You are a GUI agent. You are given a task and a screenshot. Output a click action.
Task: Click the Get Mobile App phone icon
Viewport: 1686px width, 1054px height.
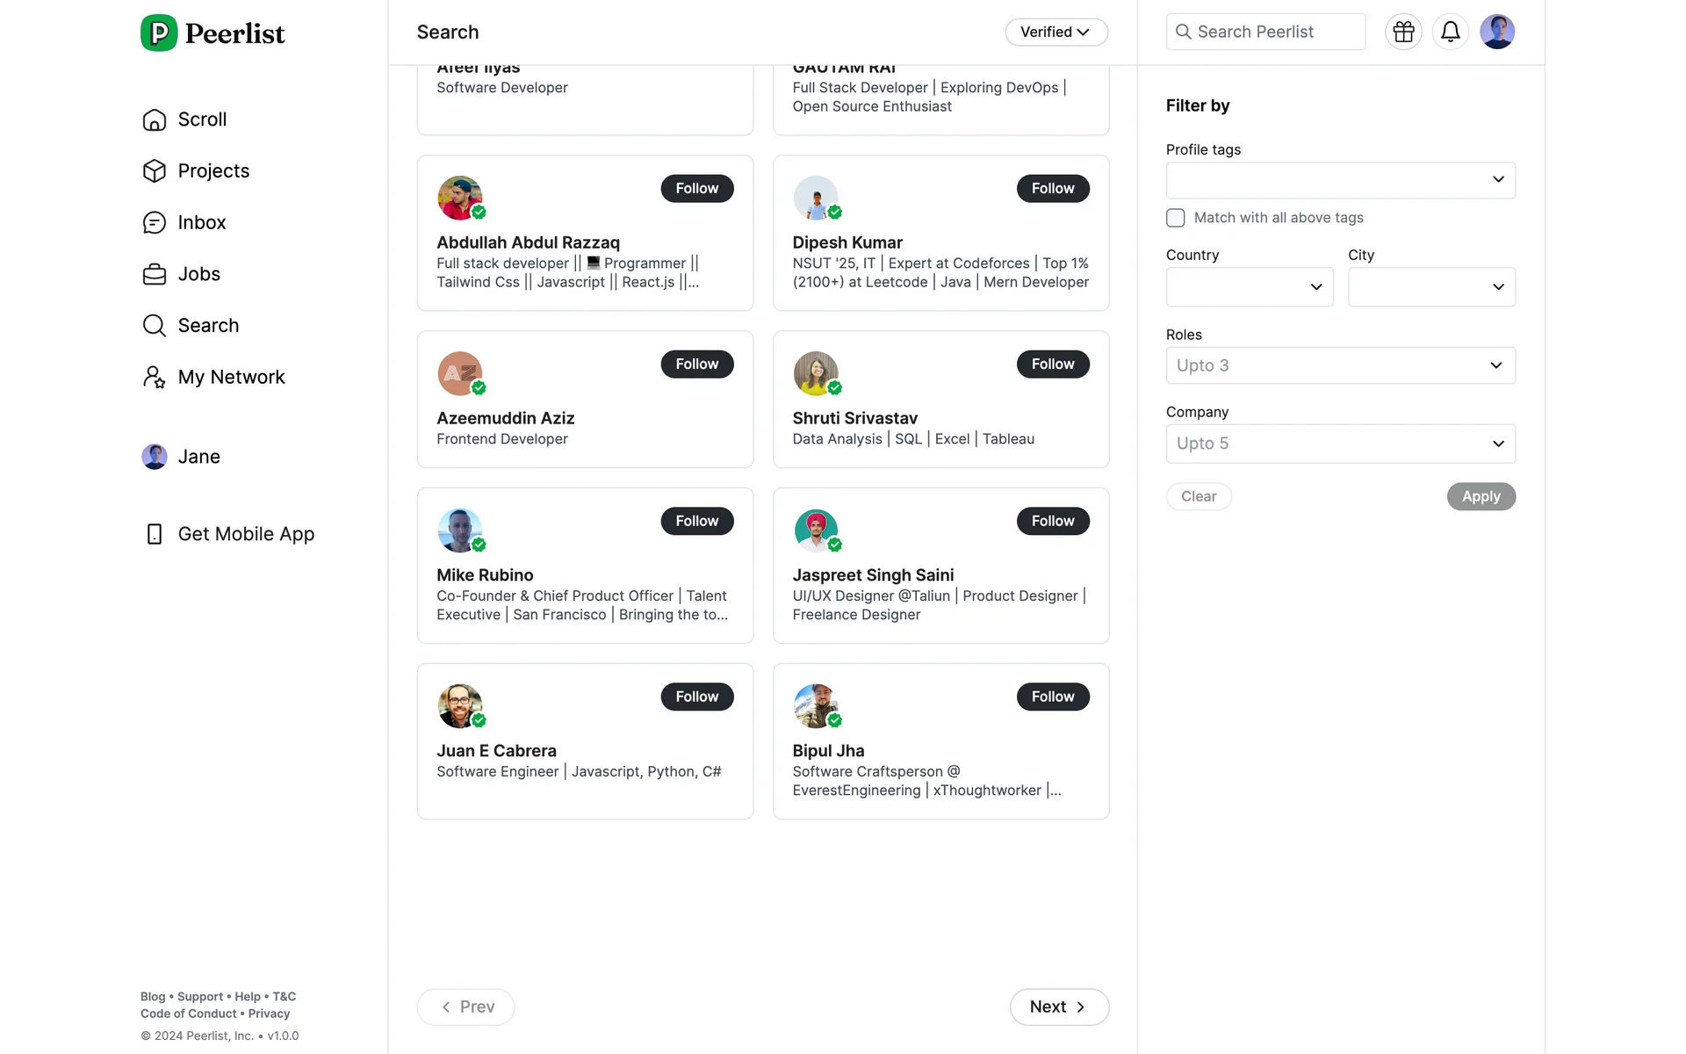tap(155, 534)
